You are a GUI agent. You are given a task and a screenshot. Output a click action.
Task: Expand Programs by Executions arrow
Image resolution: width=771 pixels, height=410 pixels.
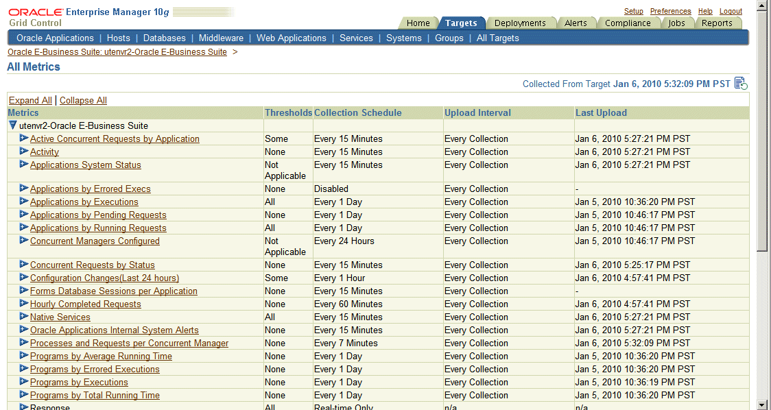coord(24,381)
